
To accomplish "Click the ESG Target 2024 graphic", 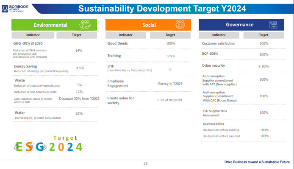I will click(x=48, y=144).
